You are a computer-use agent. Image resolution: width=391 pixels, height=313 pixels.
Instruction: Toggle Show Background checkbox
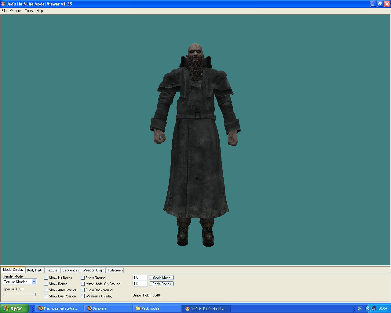[83, 290]
